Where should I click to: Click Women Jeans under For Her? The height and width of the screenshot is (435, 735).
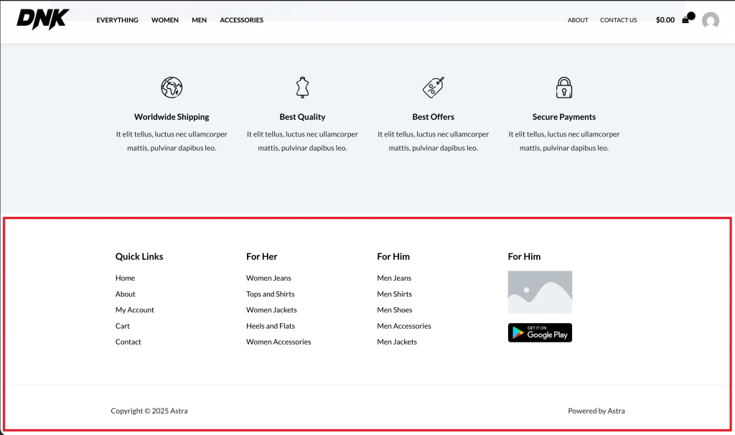pyautogui.click(x=268, y=278)
